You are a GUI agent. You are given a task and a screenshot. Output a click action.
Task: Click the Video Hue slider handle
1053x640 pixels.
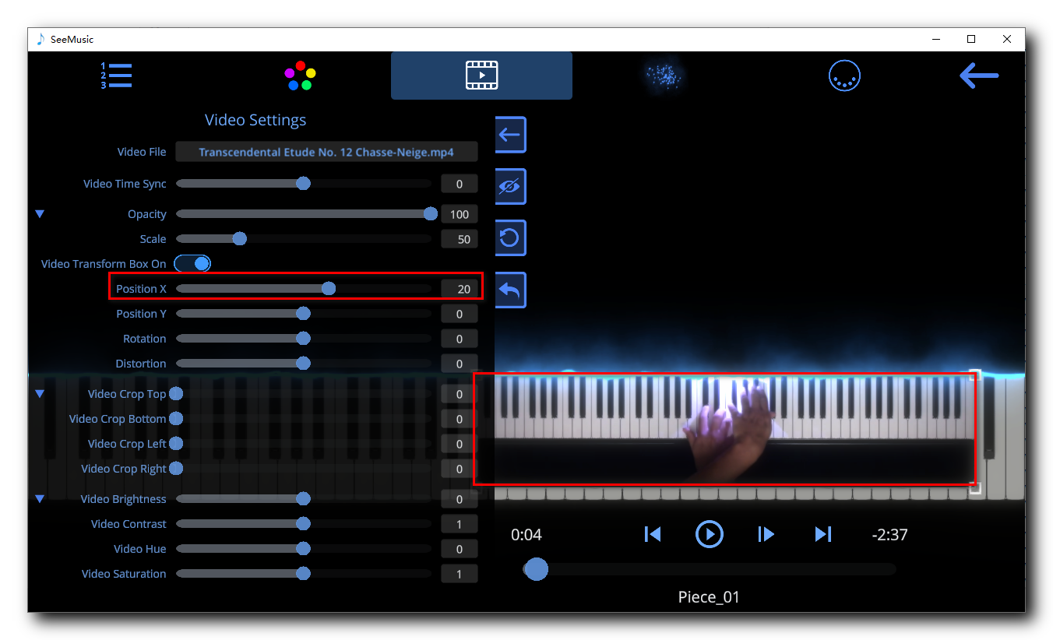pos(304,549)
